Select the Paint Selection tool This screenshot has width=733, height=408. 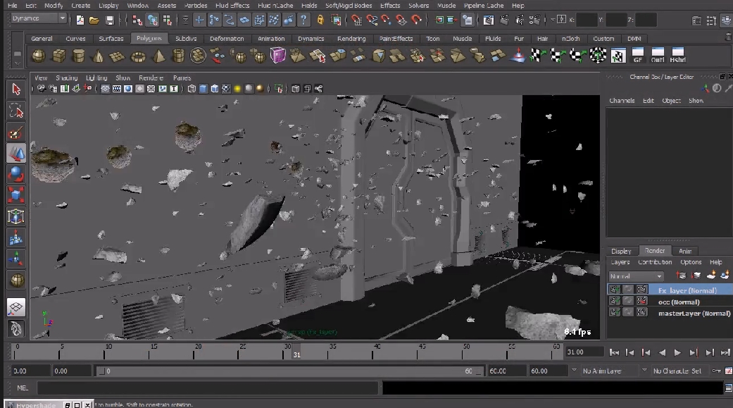(16, 132)
